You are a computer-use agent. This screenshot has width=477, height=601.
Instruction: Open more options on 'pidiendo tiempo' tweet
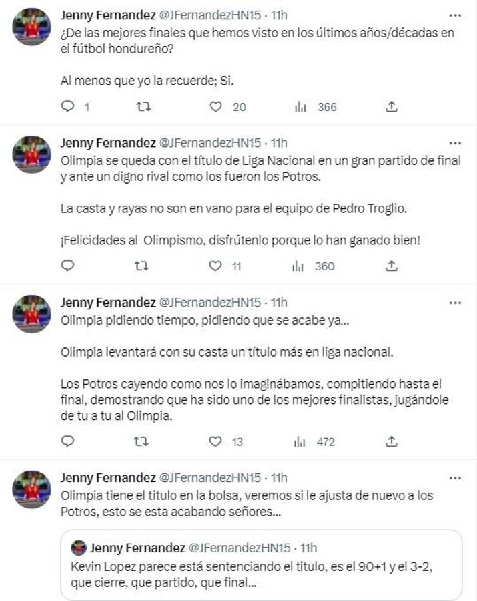[455, 303]
